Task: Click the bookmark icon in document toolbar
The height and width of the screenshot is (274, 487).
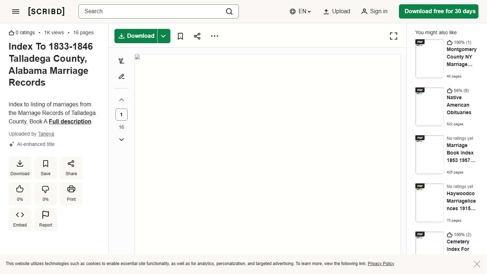Action: pos(180,36)
